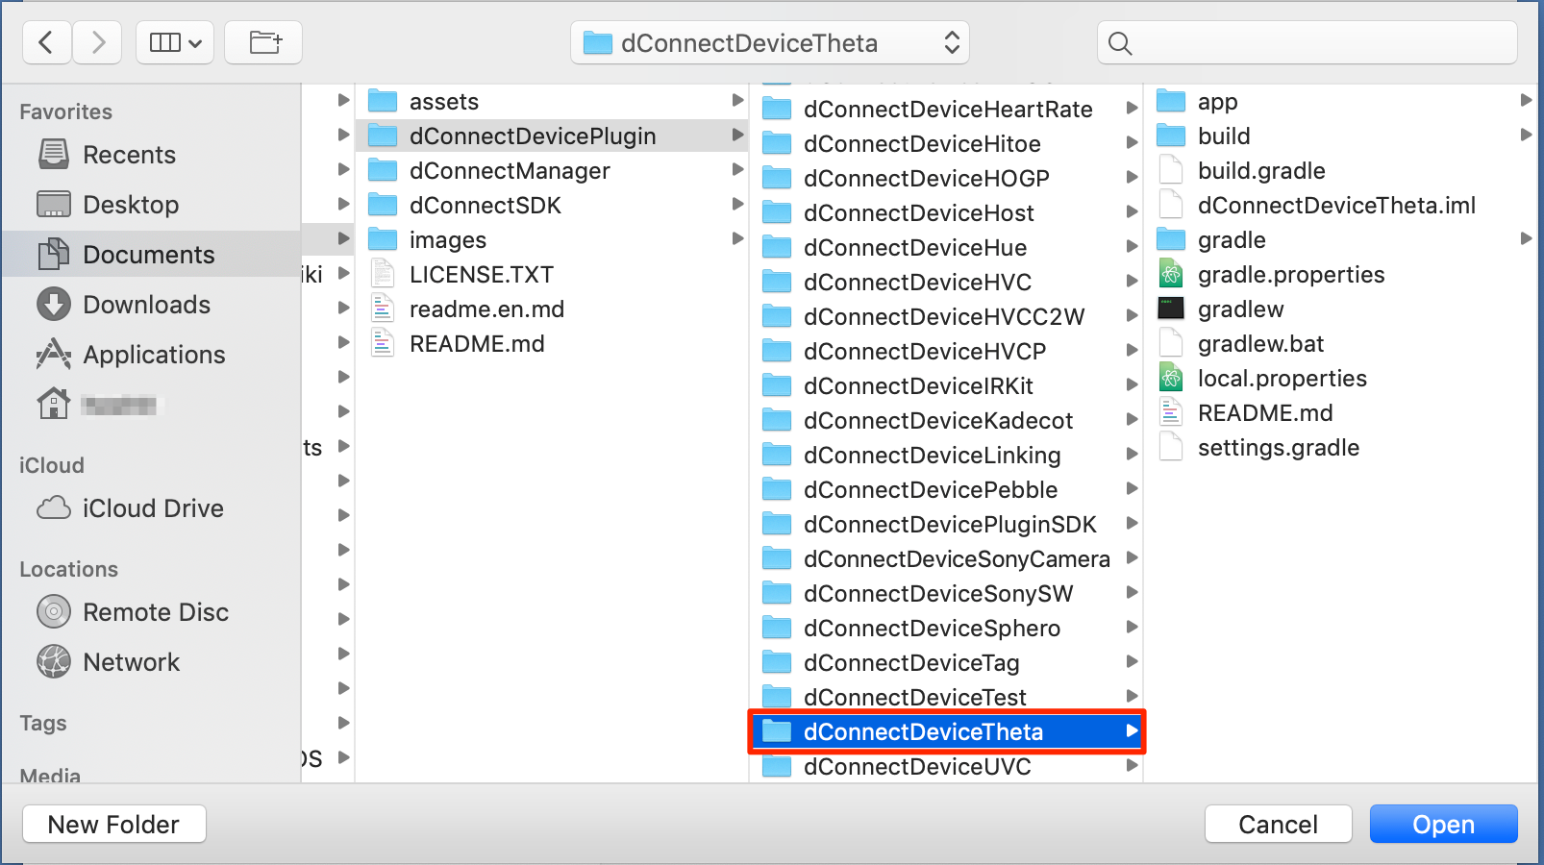Screen dimensions: 1544x865
Task: Open the dConnectDeviceTheta path dropdown
Action: tap(769, 43)
